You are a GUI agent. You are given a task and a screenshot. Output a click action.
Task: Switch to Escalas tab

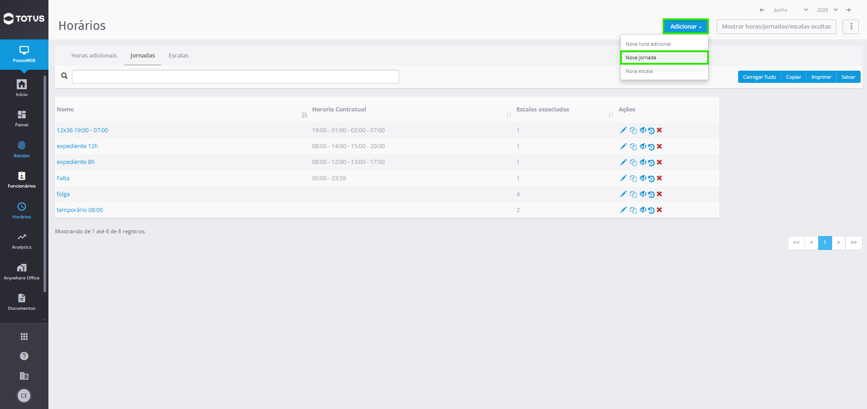coord(178,55)
